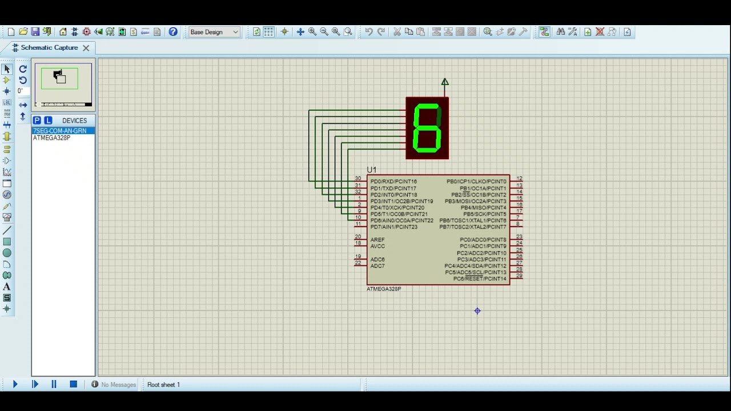Select the Terminals mode tool
The width and height of the screenshot is (731, 411).
pyautogui.click(x=7, y=149)
